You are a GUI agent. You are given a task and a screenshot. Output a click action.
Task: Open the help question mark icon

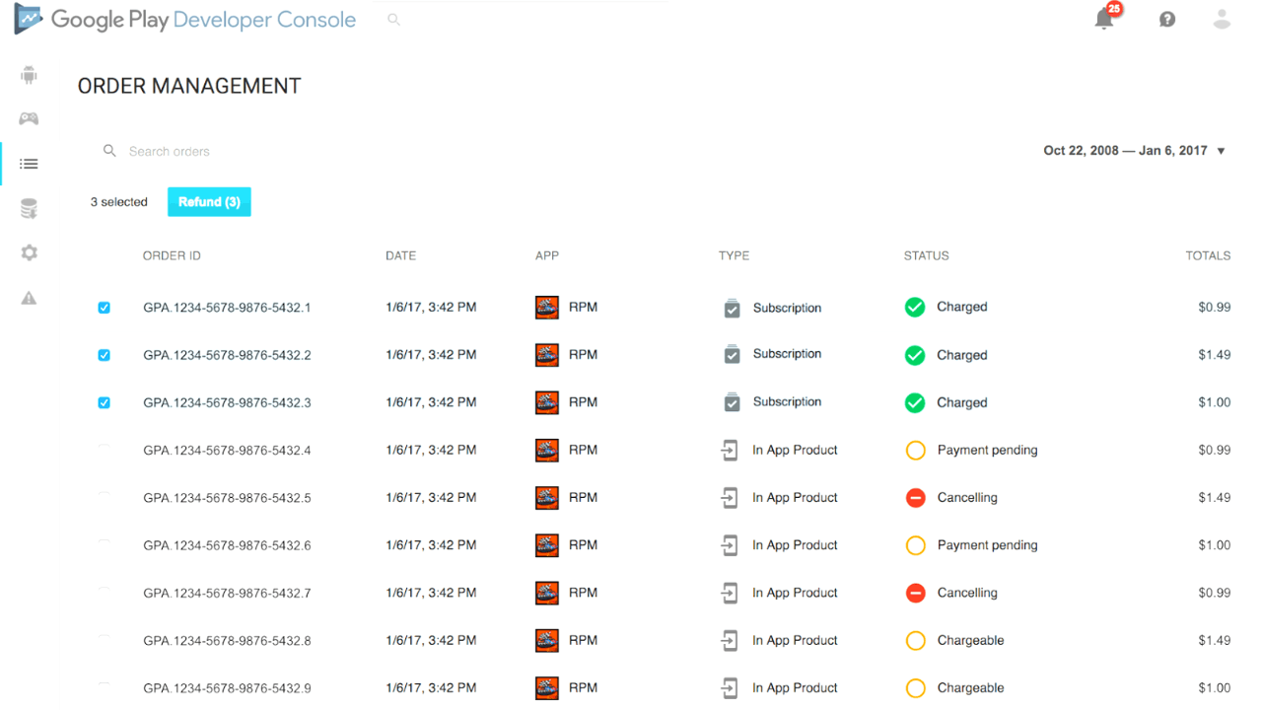(x=1167, y=19)
